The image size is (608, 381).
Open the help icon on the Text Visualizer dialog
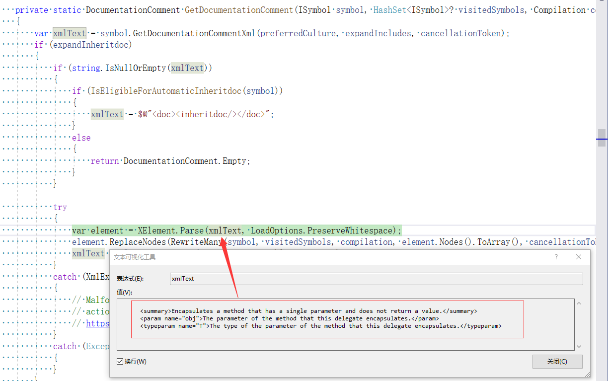point(555,257)
